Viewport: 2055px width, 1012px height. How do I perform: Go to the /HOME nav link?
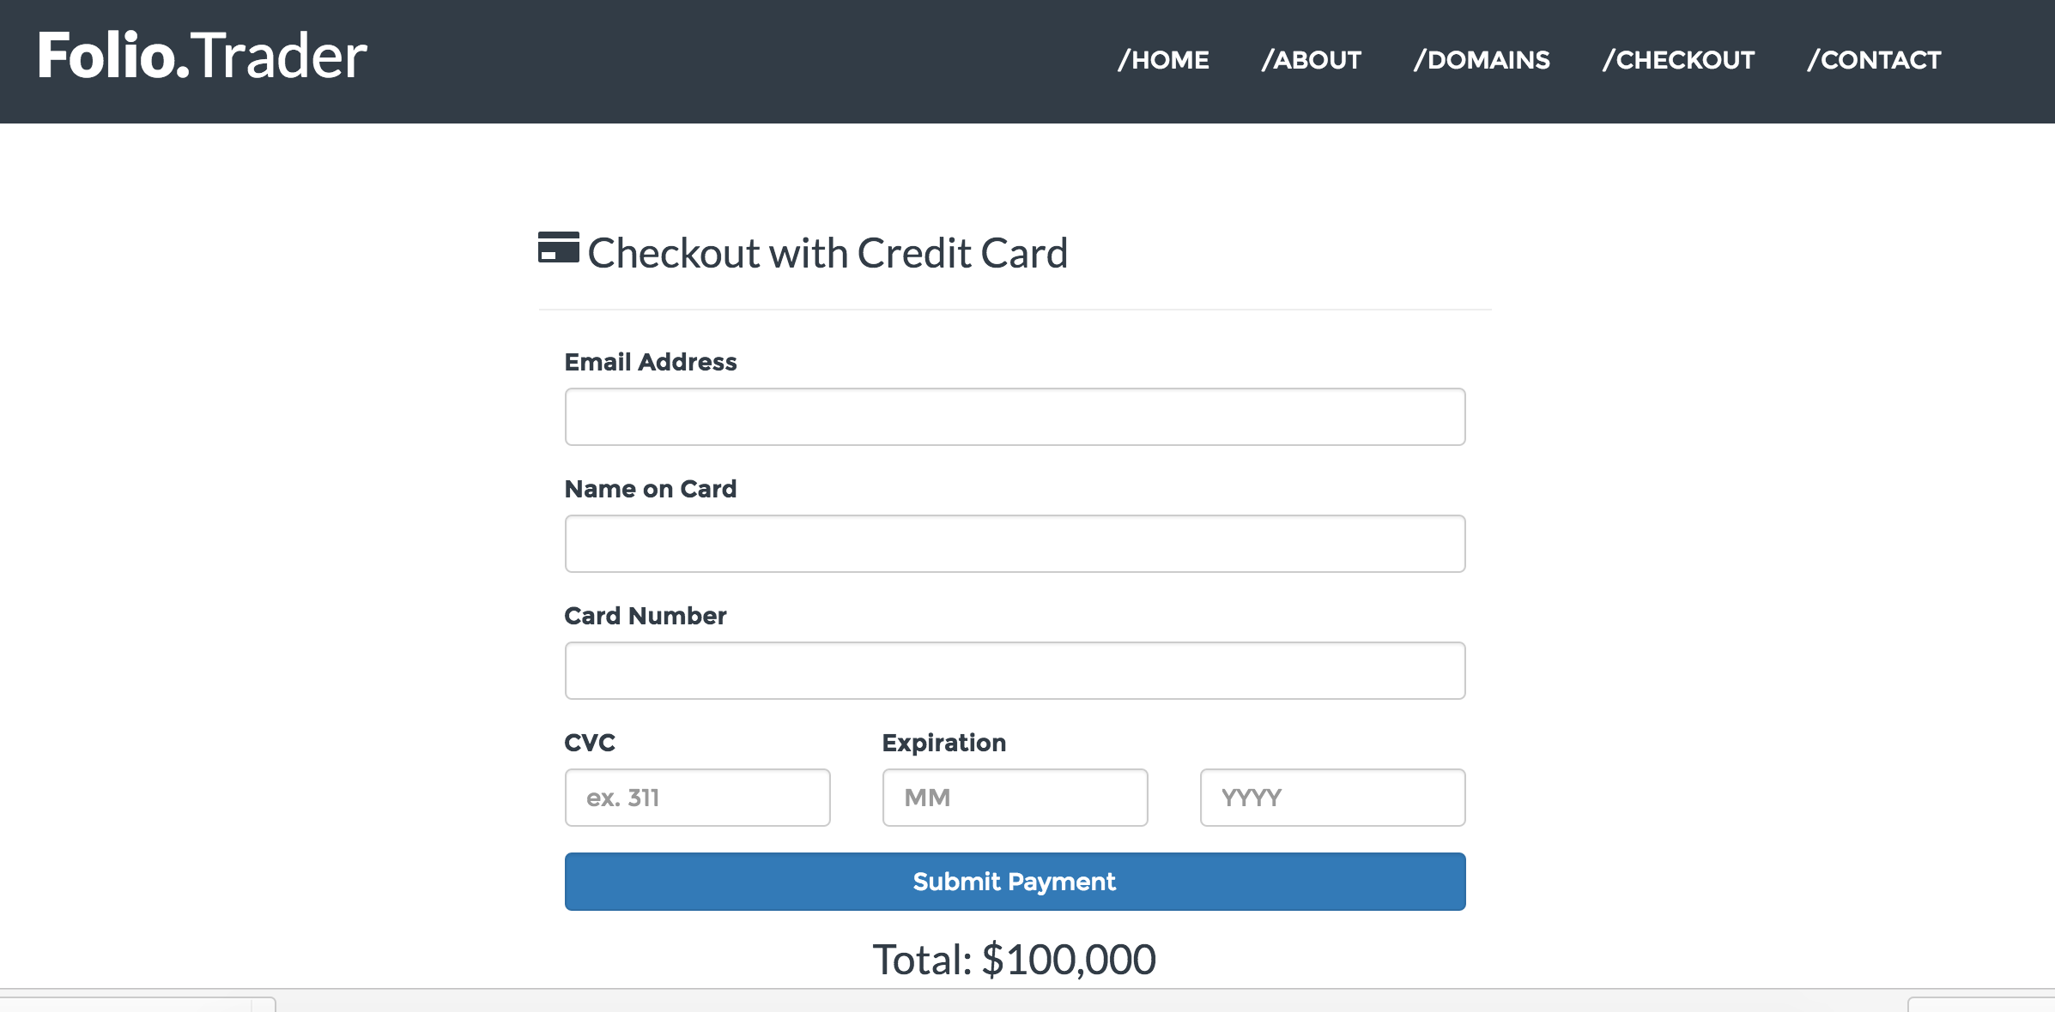coord(1163,60)
